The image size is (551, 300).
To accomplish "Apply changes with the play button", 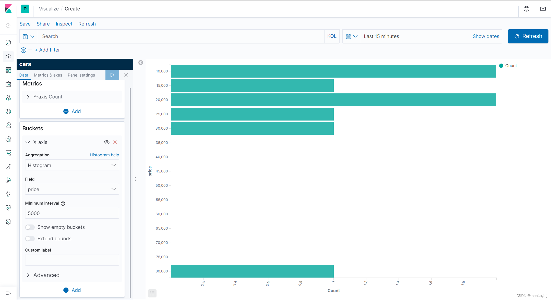I will 112,75.
